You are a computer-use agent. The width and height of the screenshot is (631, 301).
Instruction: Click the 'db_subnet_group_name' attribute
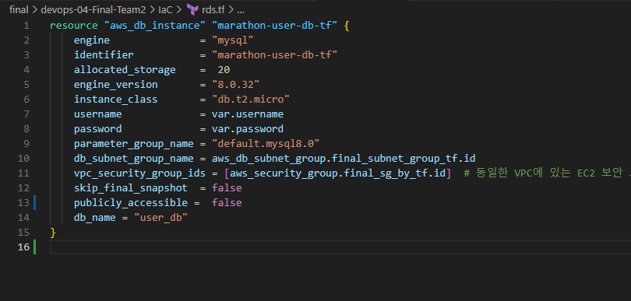tap(134, 159)
